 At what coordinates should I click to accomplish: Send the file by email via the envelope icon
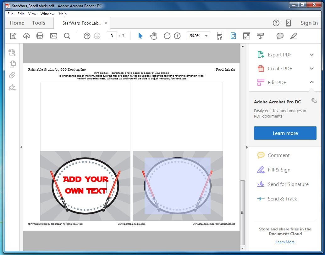click(x=54, y=36)
